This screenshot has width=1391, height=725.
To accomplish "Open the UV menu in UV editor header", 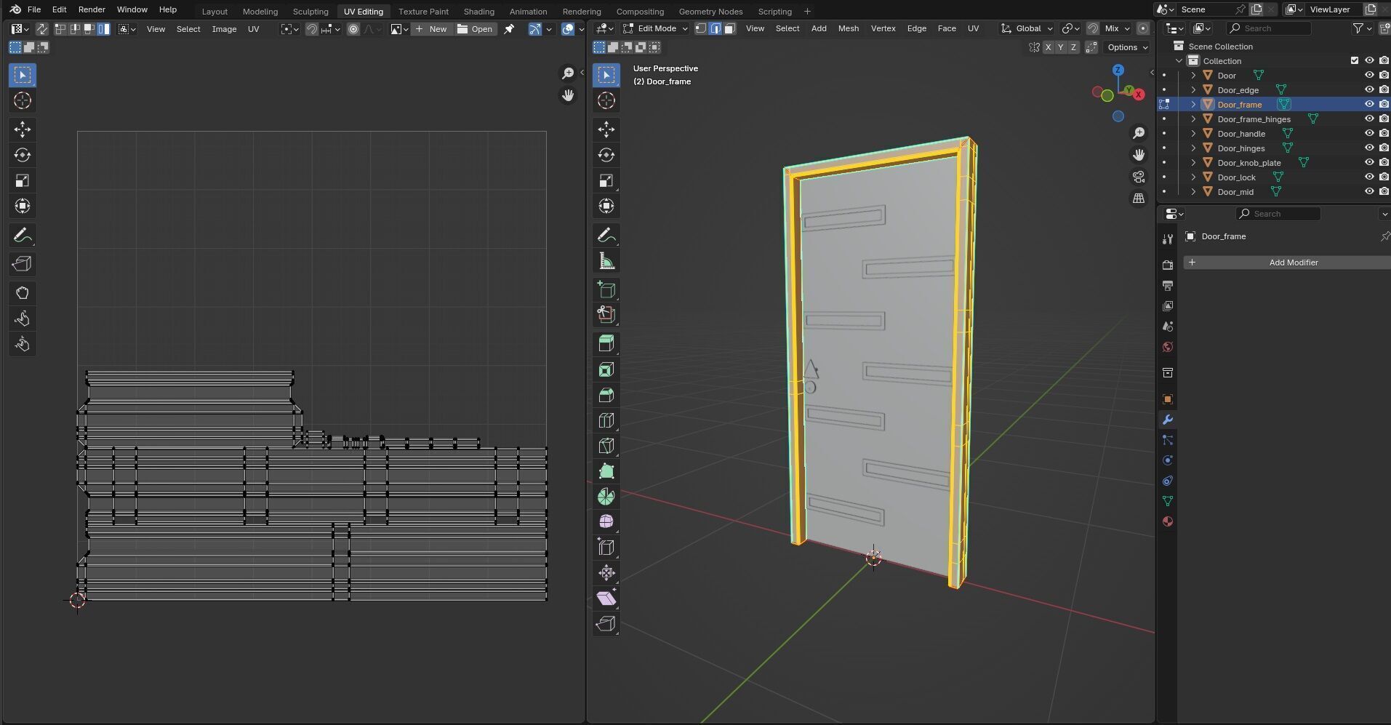I will point(253,29).
